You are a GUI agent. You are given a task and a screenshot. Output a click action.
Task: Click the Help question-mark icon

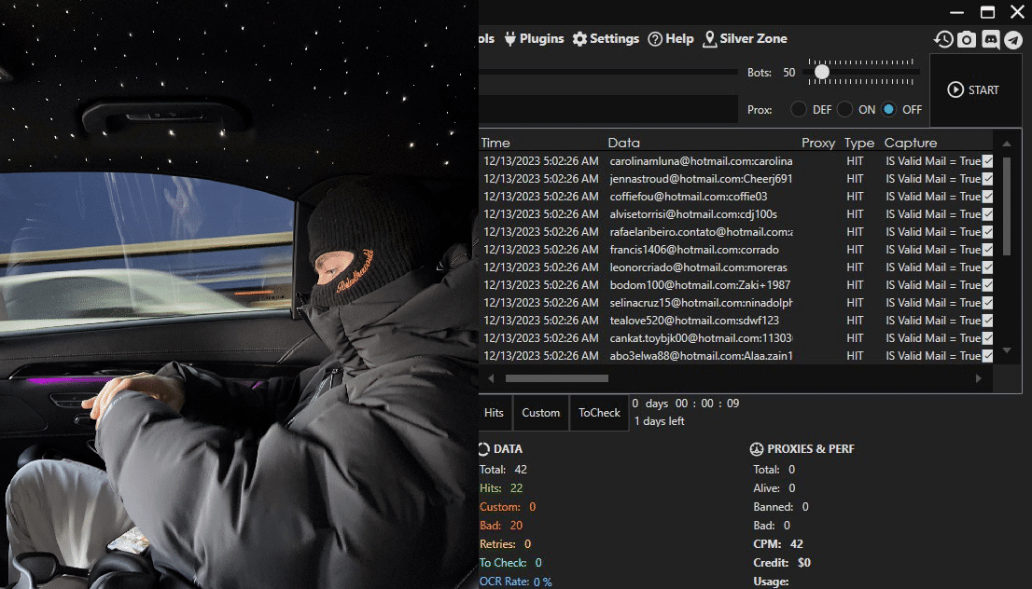click(655, 39)
